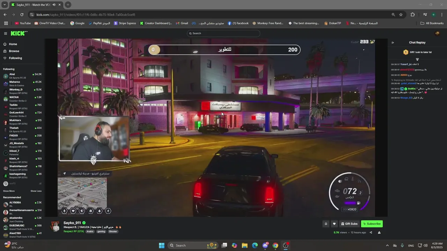
Task: Select the gaming tag
Action: [101, 231]
